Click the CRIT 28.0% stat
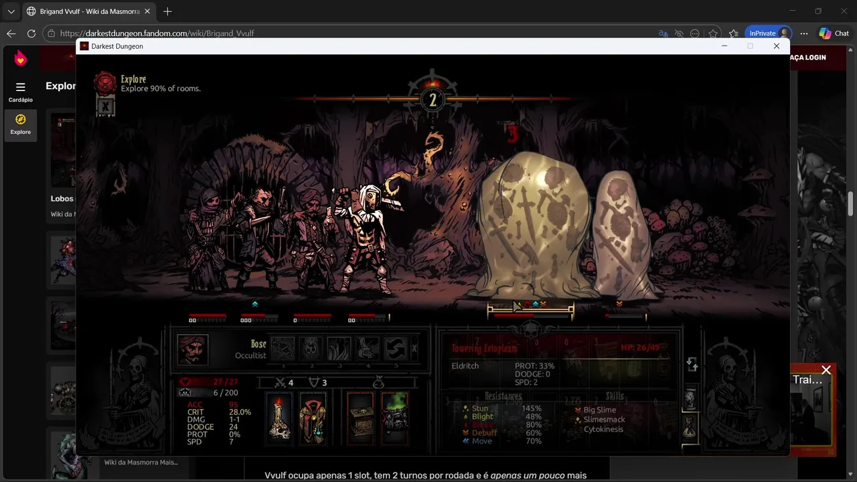 [219, 412]
